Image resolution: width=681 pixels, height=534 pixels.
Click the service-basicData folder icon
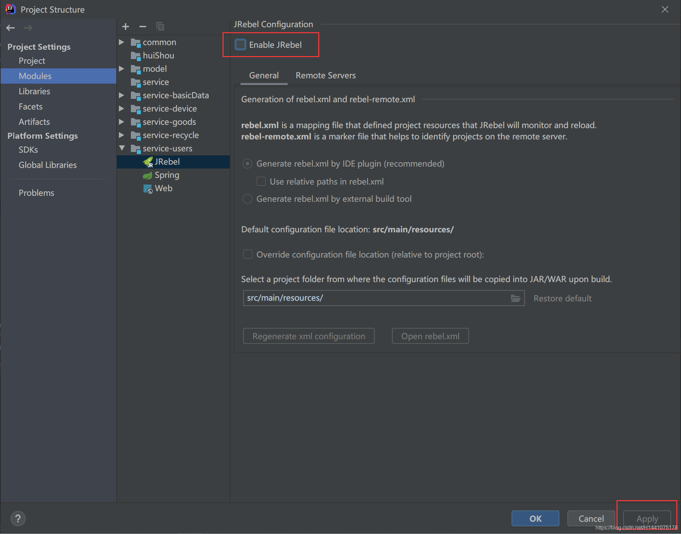click(x=136, y=96)
